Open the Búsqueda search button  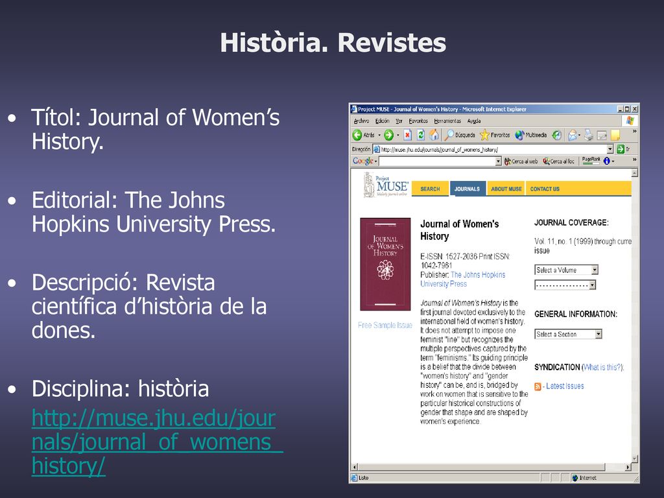[460, 135]
